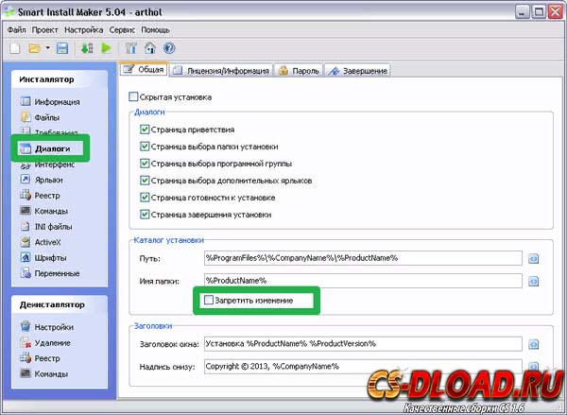Select ActiveX in the sidebar
This screenshot has height=415, width=567.
41,242
